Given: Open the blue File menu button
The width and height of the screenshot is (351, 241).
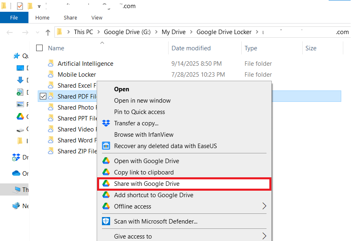Looking at the screenshot, I should click(14, 18).
